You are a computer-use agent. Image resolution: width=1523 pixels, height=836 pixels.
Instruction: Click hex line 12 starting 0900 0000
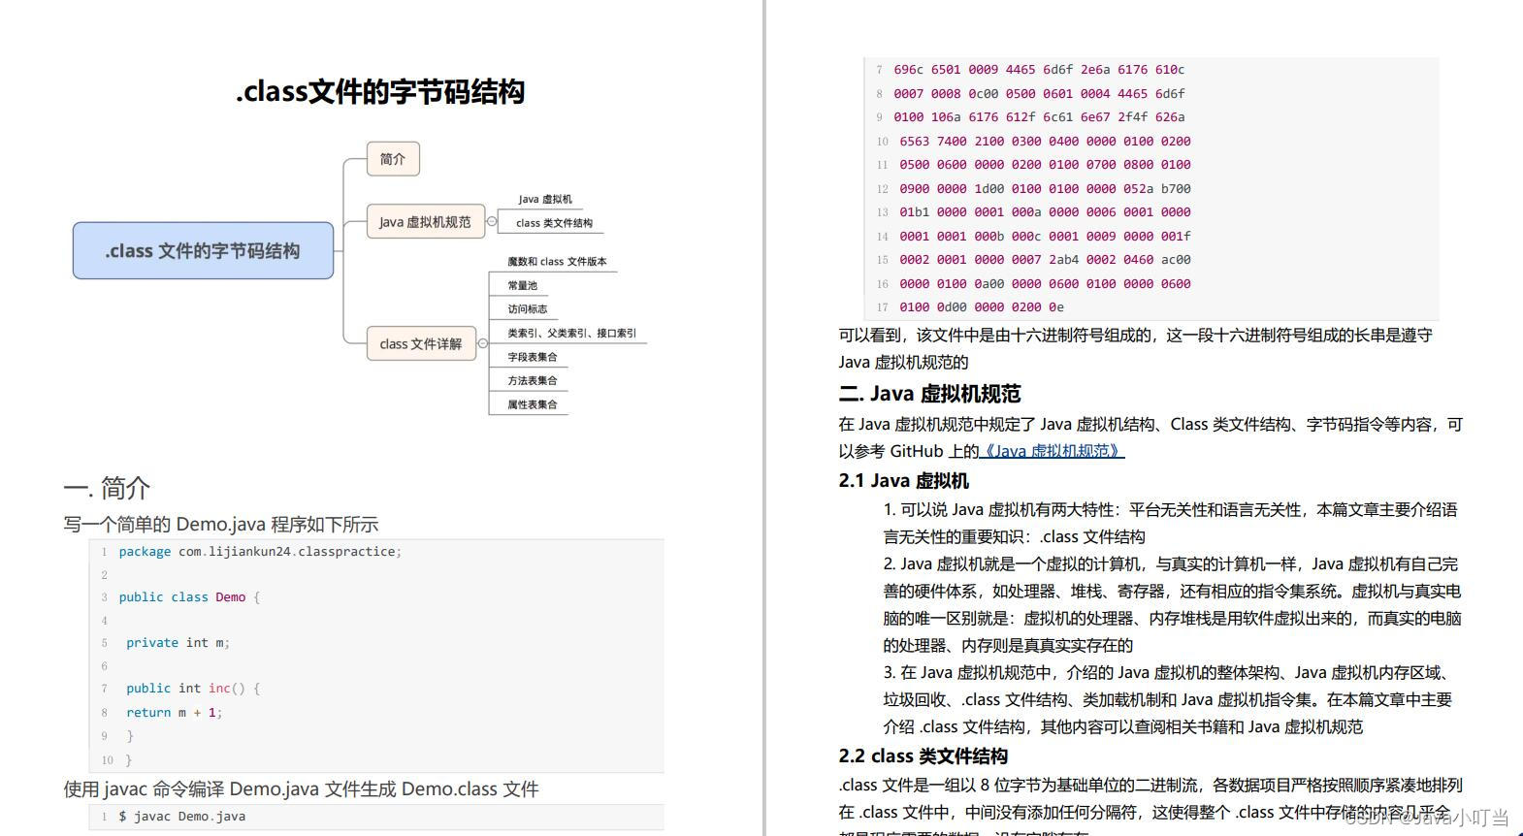coord(1045,189)
